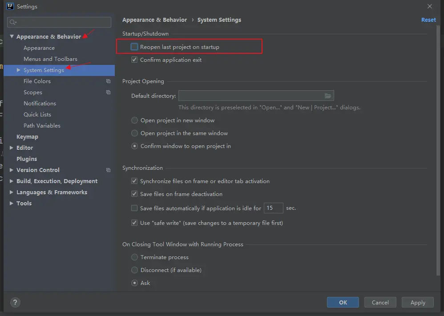The image size is (444, 316).
Task: Click project-level icon beside Scopes
Action: click(x=108, y=92)
